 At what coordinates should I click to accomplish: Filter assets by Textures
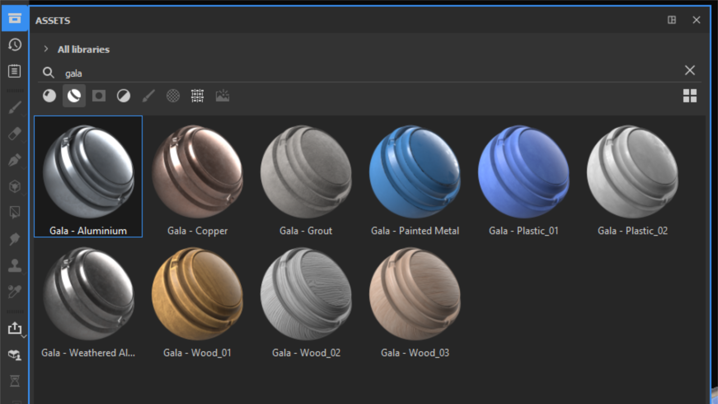tap(197, 96)
